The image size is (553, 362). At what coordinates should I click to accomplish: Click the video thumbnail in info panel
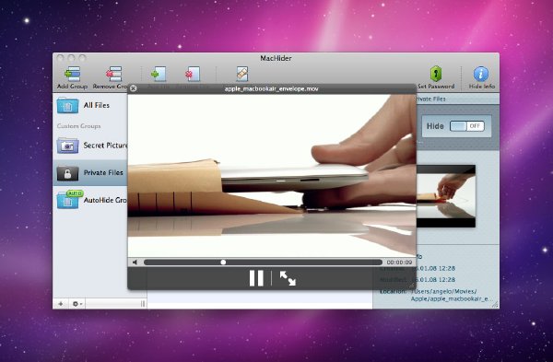point(446,196)
